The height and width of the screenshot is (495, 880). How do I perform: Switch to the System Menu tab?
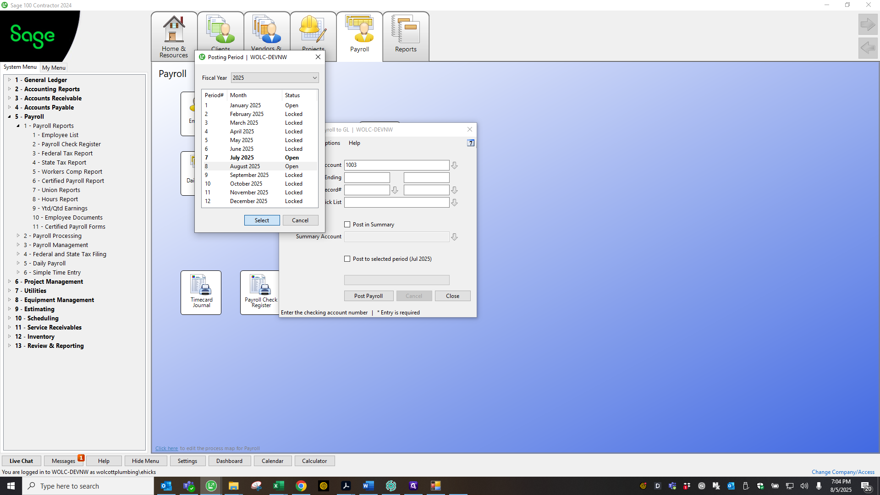point(20,67)
